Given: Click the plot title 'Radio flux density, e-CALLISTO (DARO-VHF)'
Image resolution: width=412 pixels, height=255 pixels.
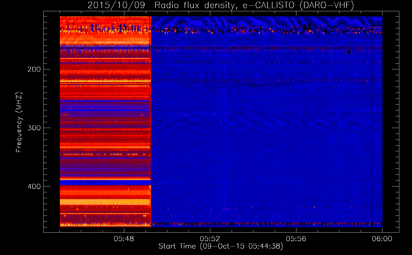Looking at the screenshot, I should 254,5.
